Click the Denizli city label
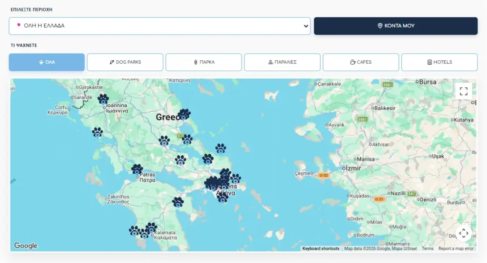 coord(428,200)
